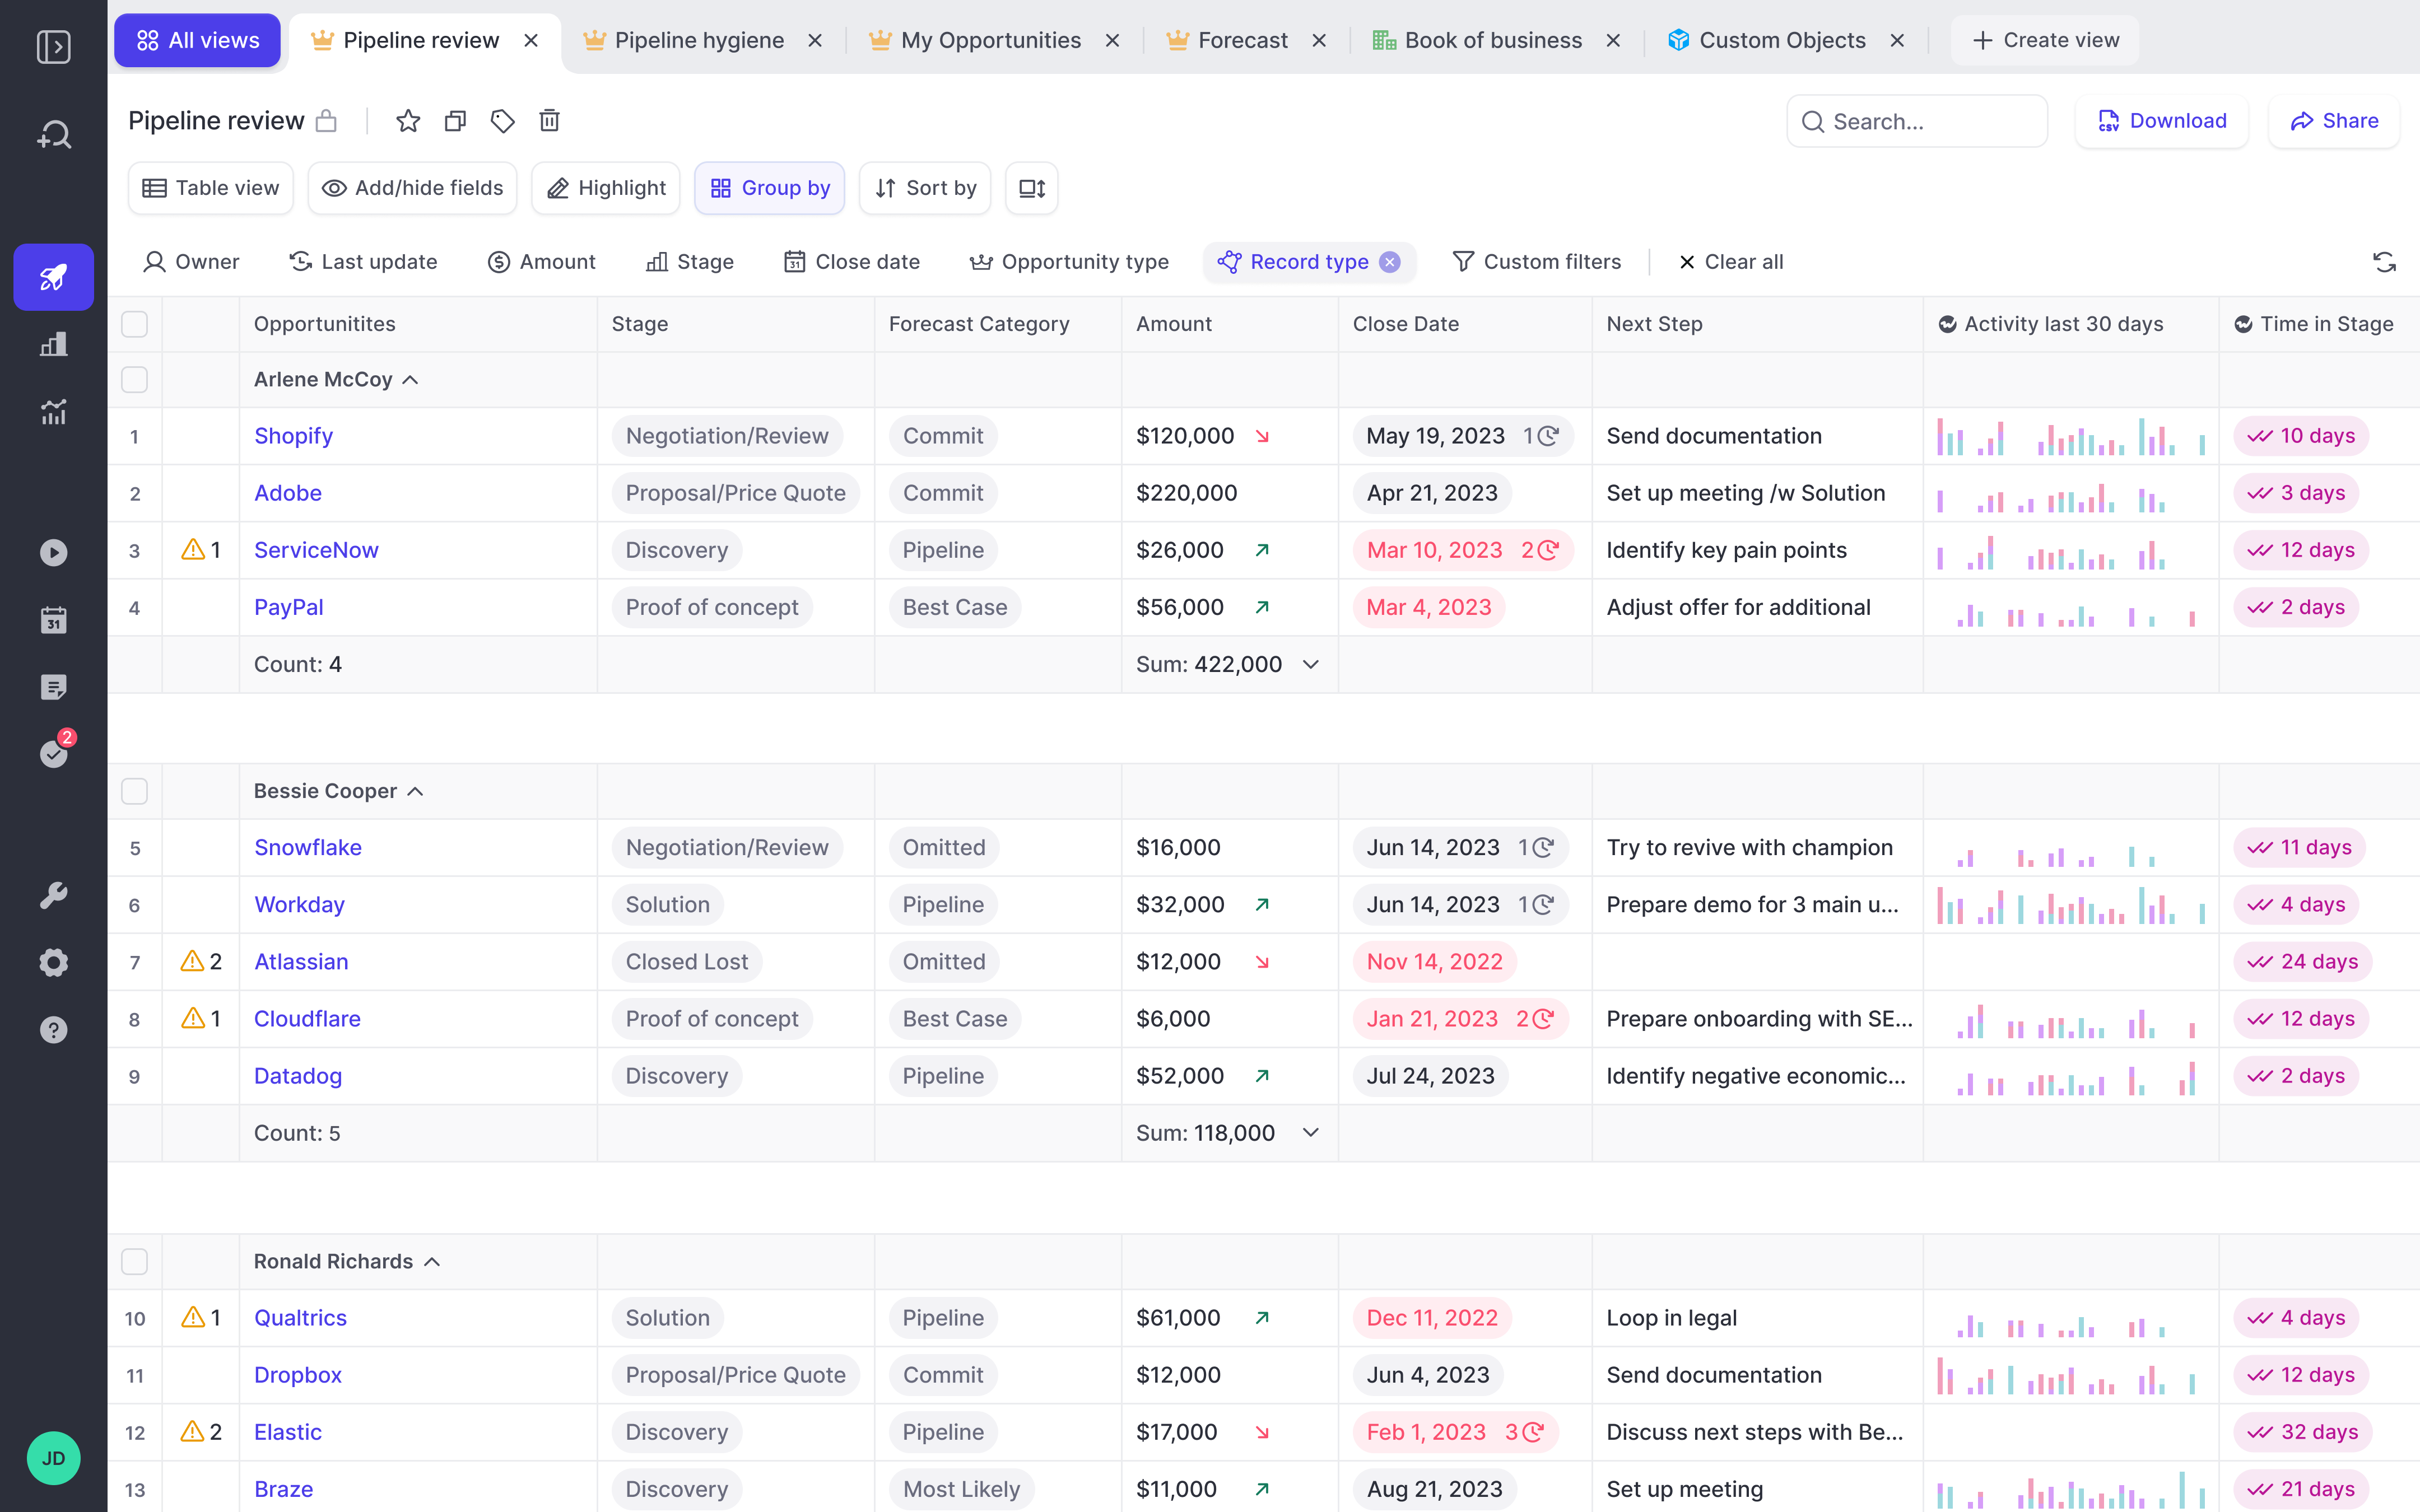Open the help question mark icon
Screen dimensions: 2420x1512
[x=53, y=1030]
